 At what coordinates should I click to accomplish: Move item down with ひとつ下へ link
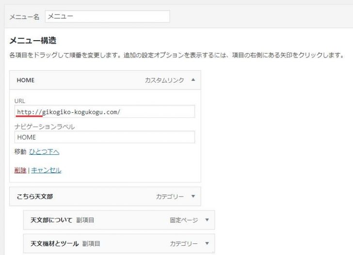(x=44, y=152)
